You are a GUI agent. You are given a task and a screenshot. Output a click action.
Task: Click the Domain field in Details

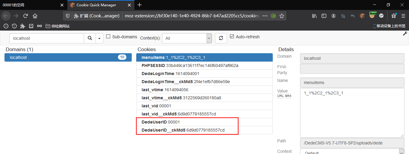[x=352, y=58]
